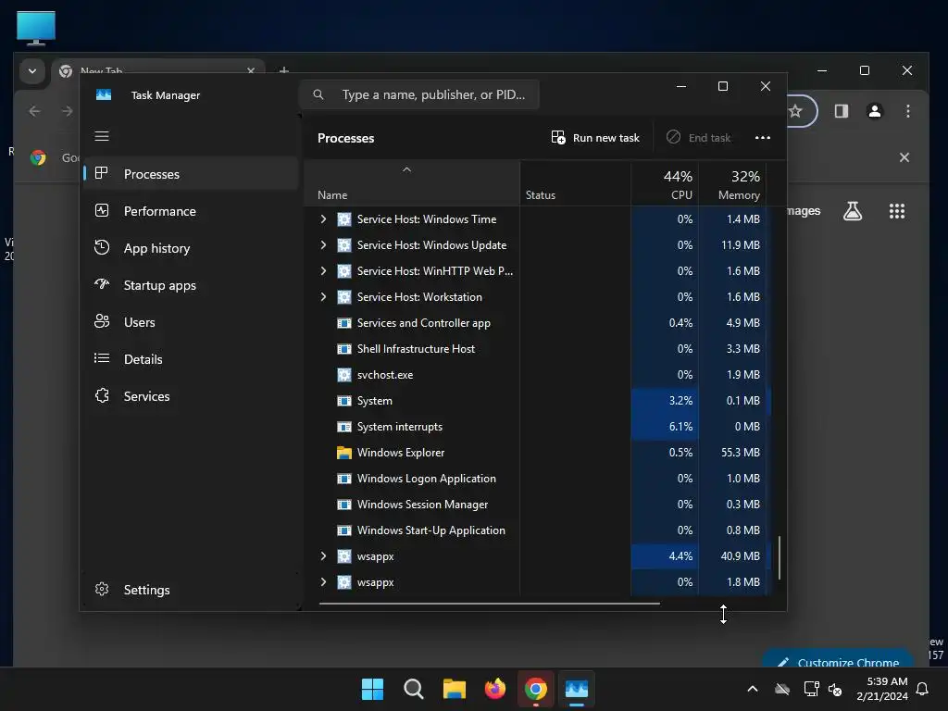Select the Services and Controller app process
The image size is (948, 711).
click(538, 323)
